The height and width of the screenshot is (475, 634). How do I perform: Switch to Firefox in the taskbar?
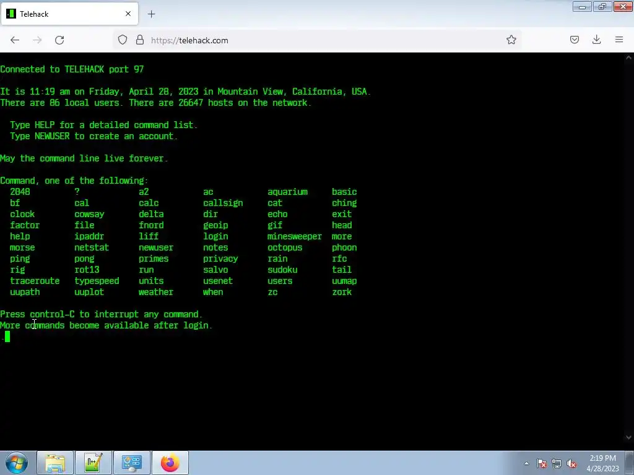click(x=170, y=463)
